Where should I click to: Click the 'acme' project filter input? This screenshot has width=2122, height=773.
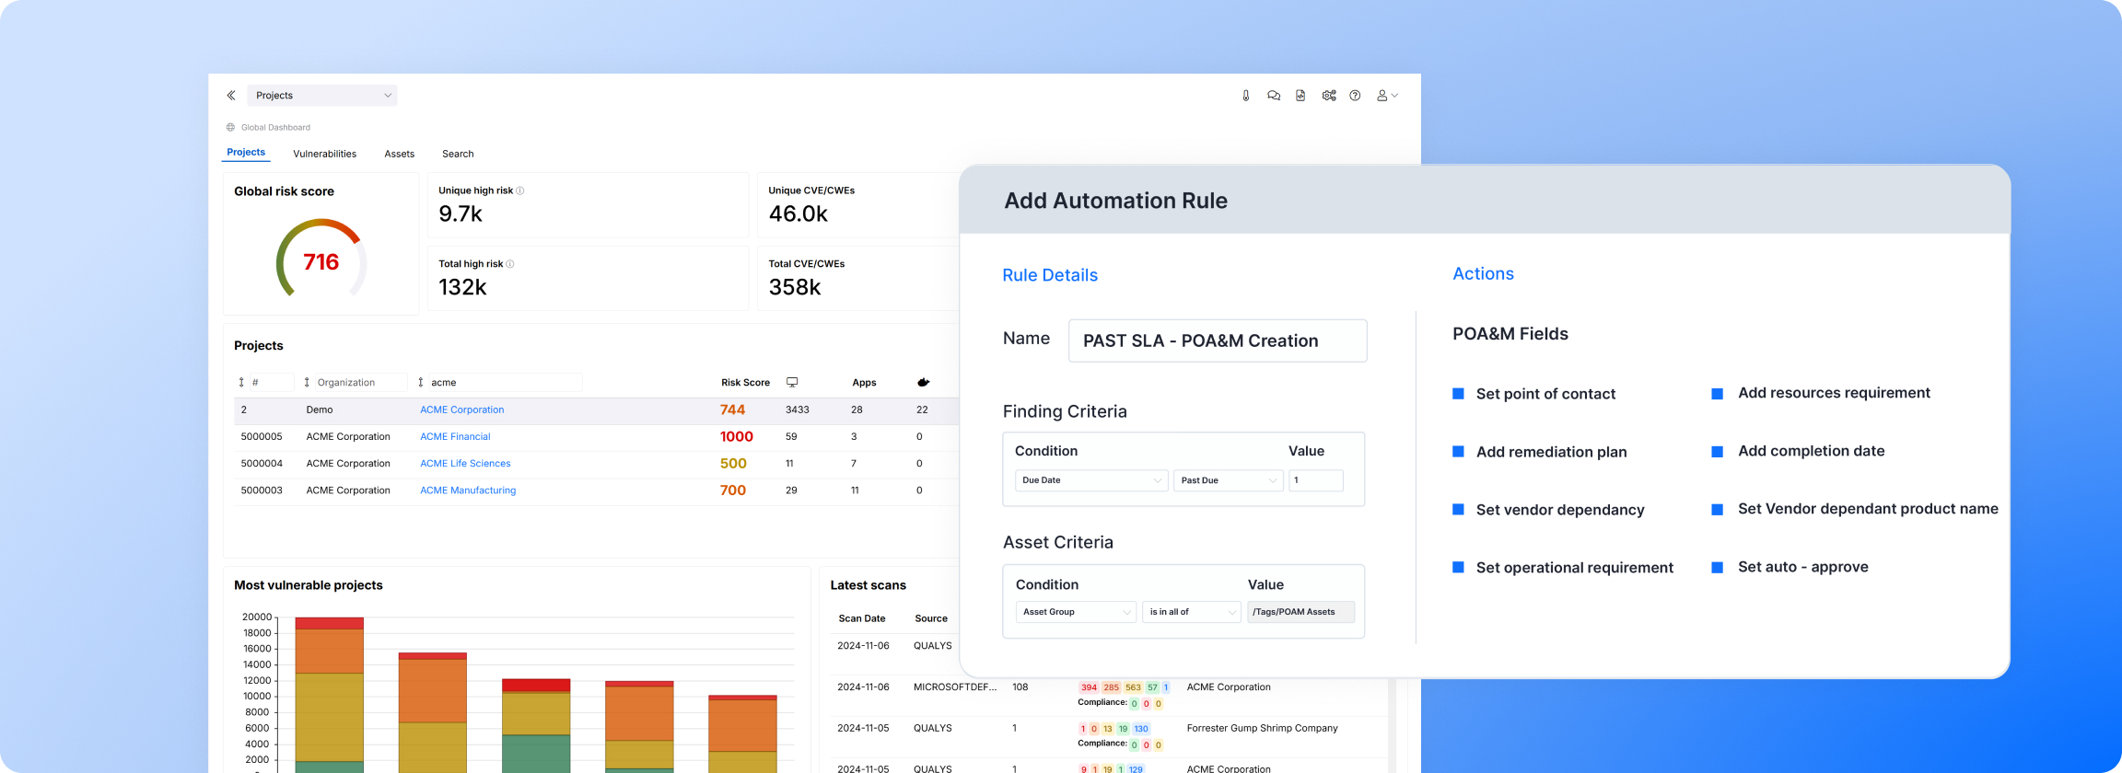(x=505, y=382)
